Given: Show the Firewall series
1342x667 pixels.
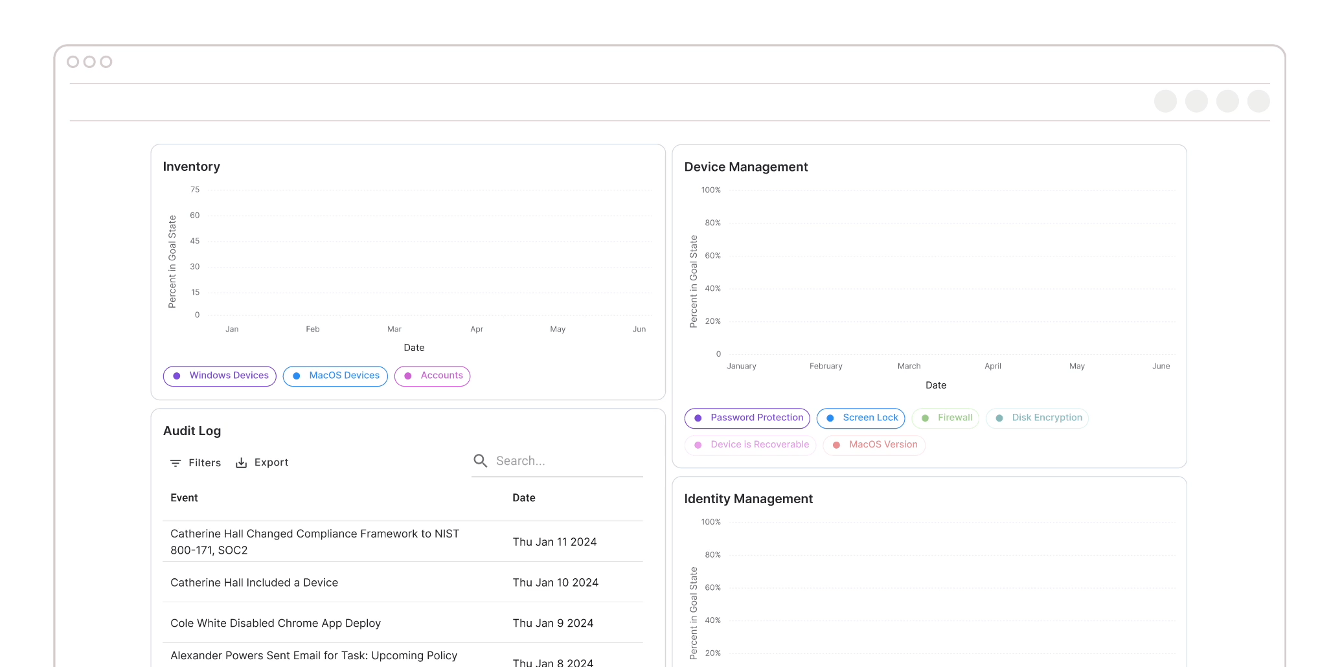Looking at the screenshot, I should click(x=945, y=418).
